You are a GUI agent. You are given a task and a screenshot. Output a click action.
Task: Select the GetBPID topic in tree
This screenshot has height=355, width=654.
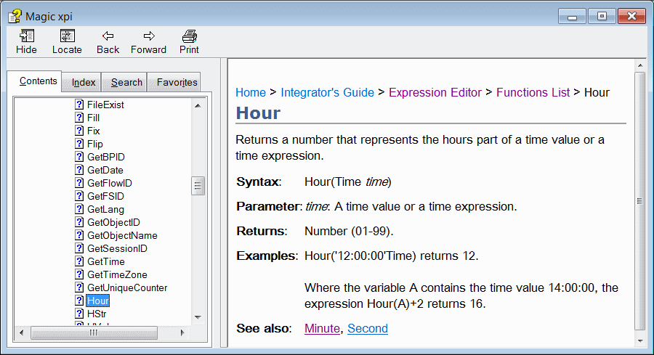coord(105,157)
